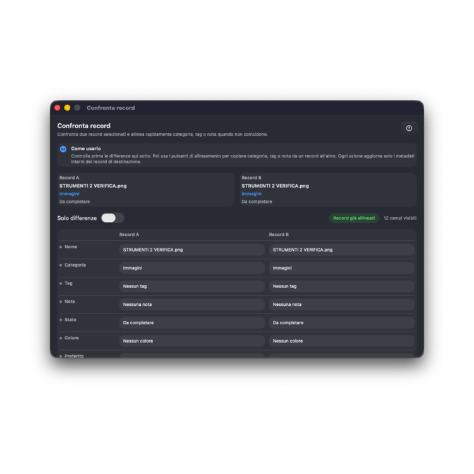Click the Nota row label
Screen dimensions: 474x474
pyautogui.click(x=70, y=301)
